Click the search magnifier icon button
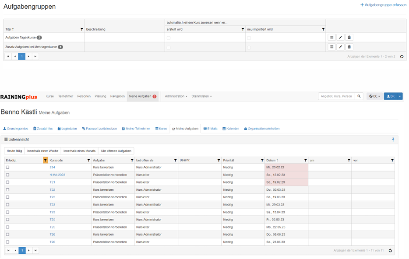 (x=359, y=96)
